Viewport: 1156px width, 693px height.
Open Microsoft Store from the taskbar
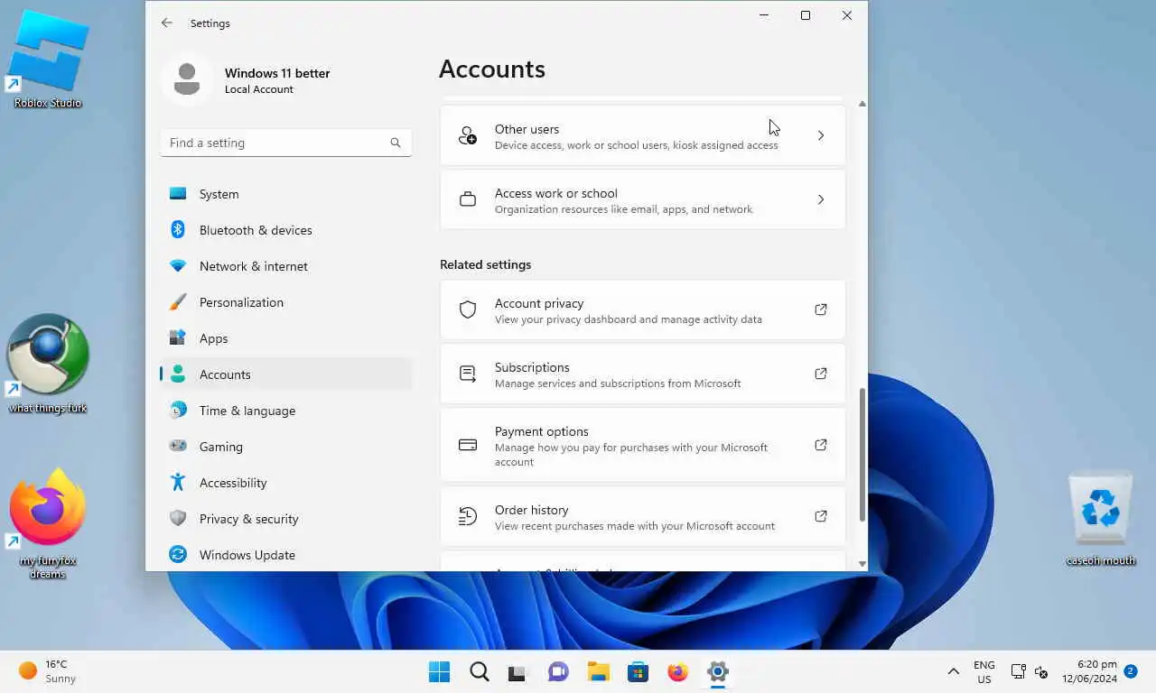[x=638, y=671]
